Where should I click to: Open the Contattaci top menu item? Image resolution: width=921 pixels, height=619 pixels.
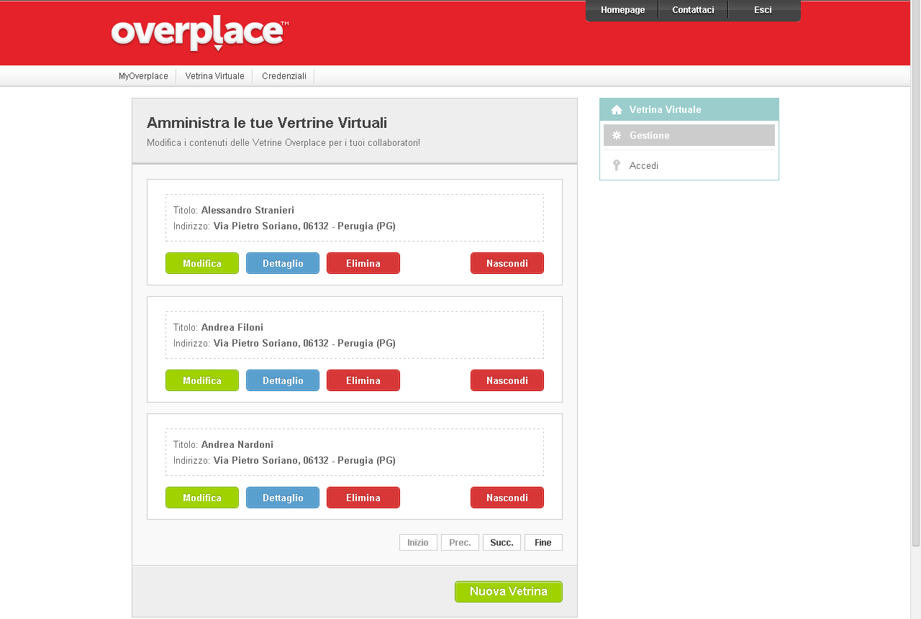click(x=693, y=10)
